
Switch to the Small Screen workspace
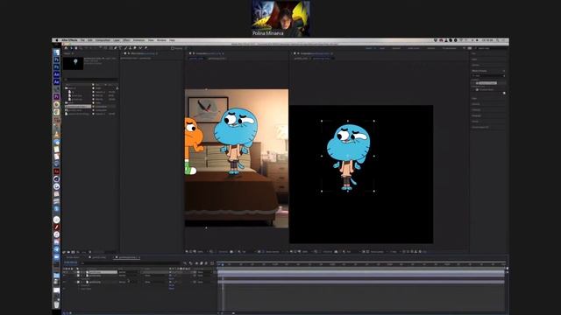[x=414, y=48]
